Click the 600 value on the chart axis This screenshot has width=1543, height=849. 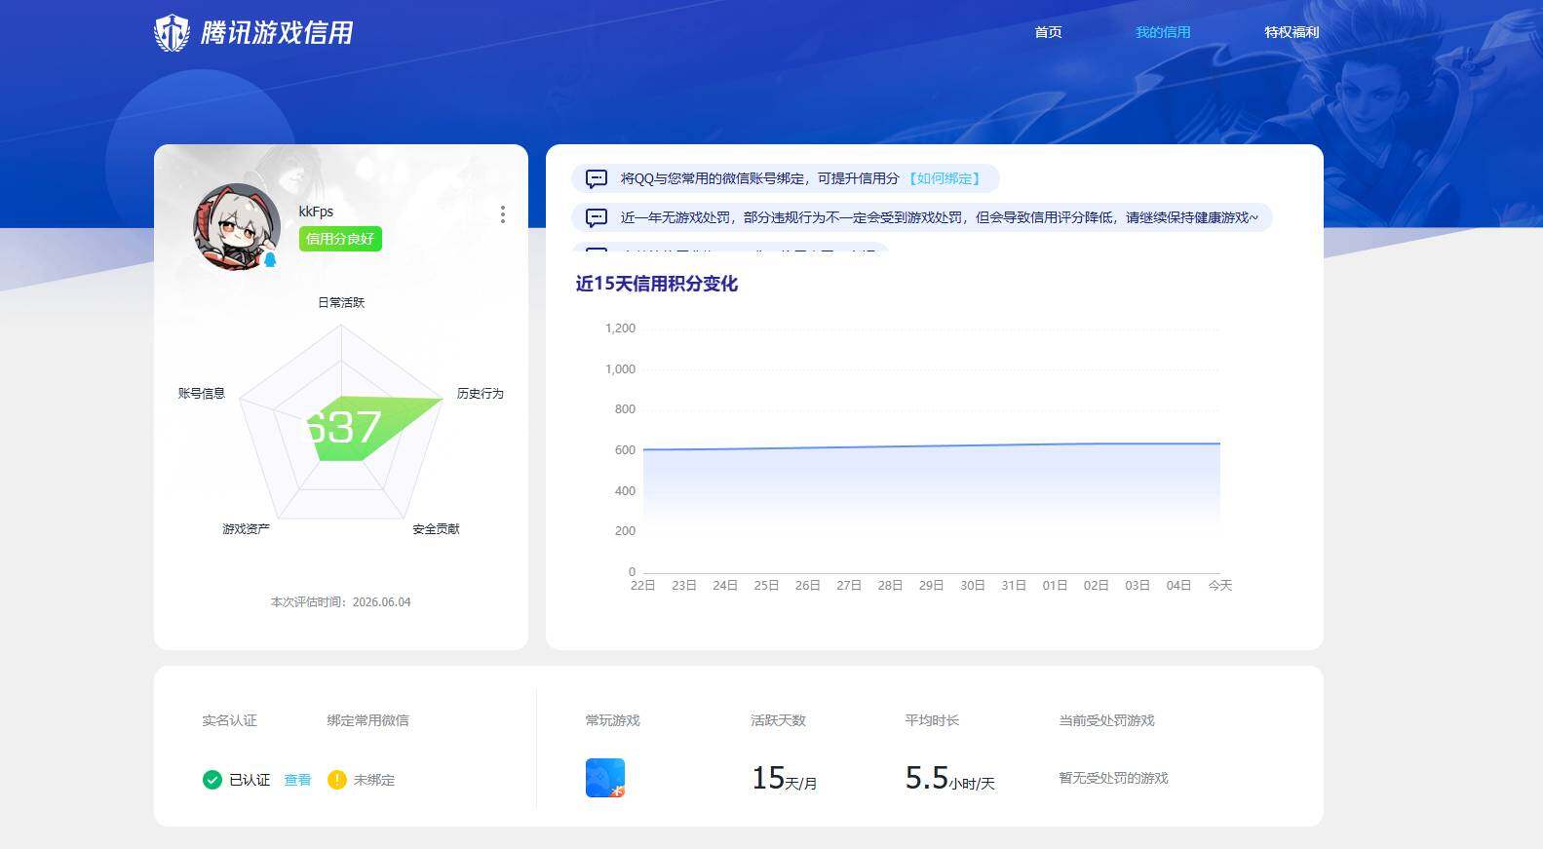[x=625, y=450]
